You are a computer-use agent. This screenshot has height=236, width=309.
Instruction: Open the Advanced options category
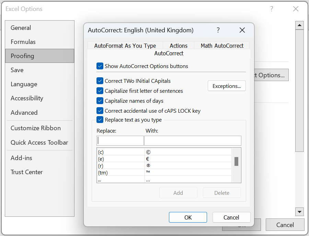pos(39,113)
